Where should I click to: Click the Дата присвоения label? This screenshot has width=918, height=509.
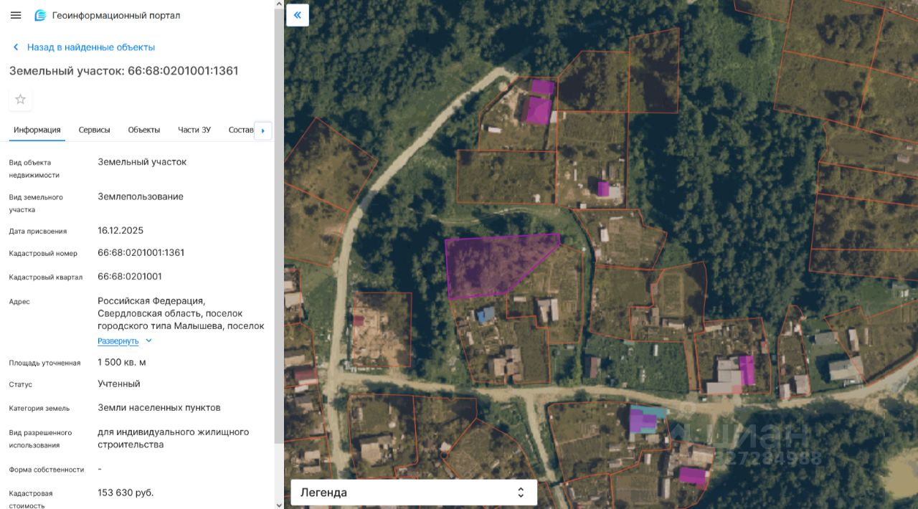(38, 232)
